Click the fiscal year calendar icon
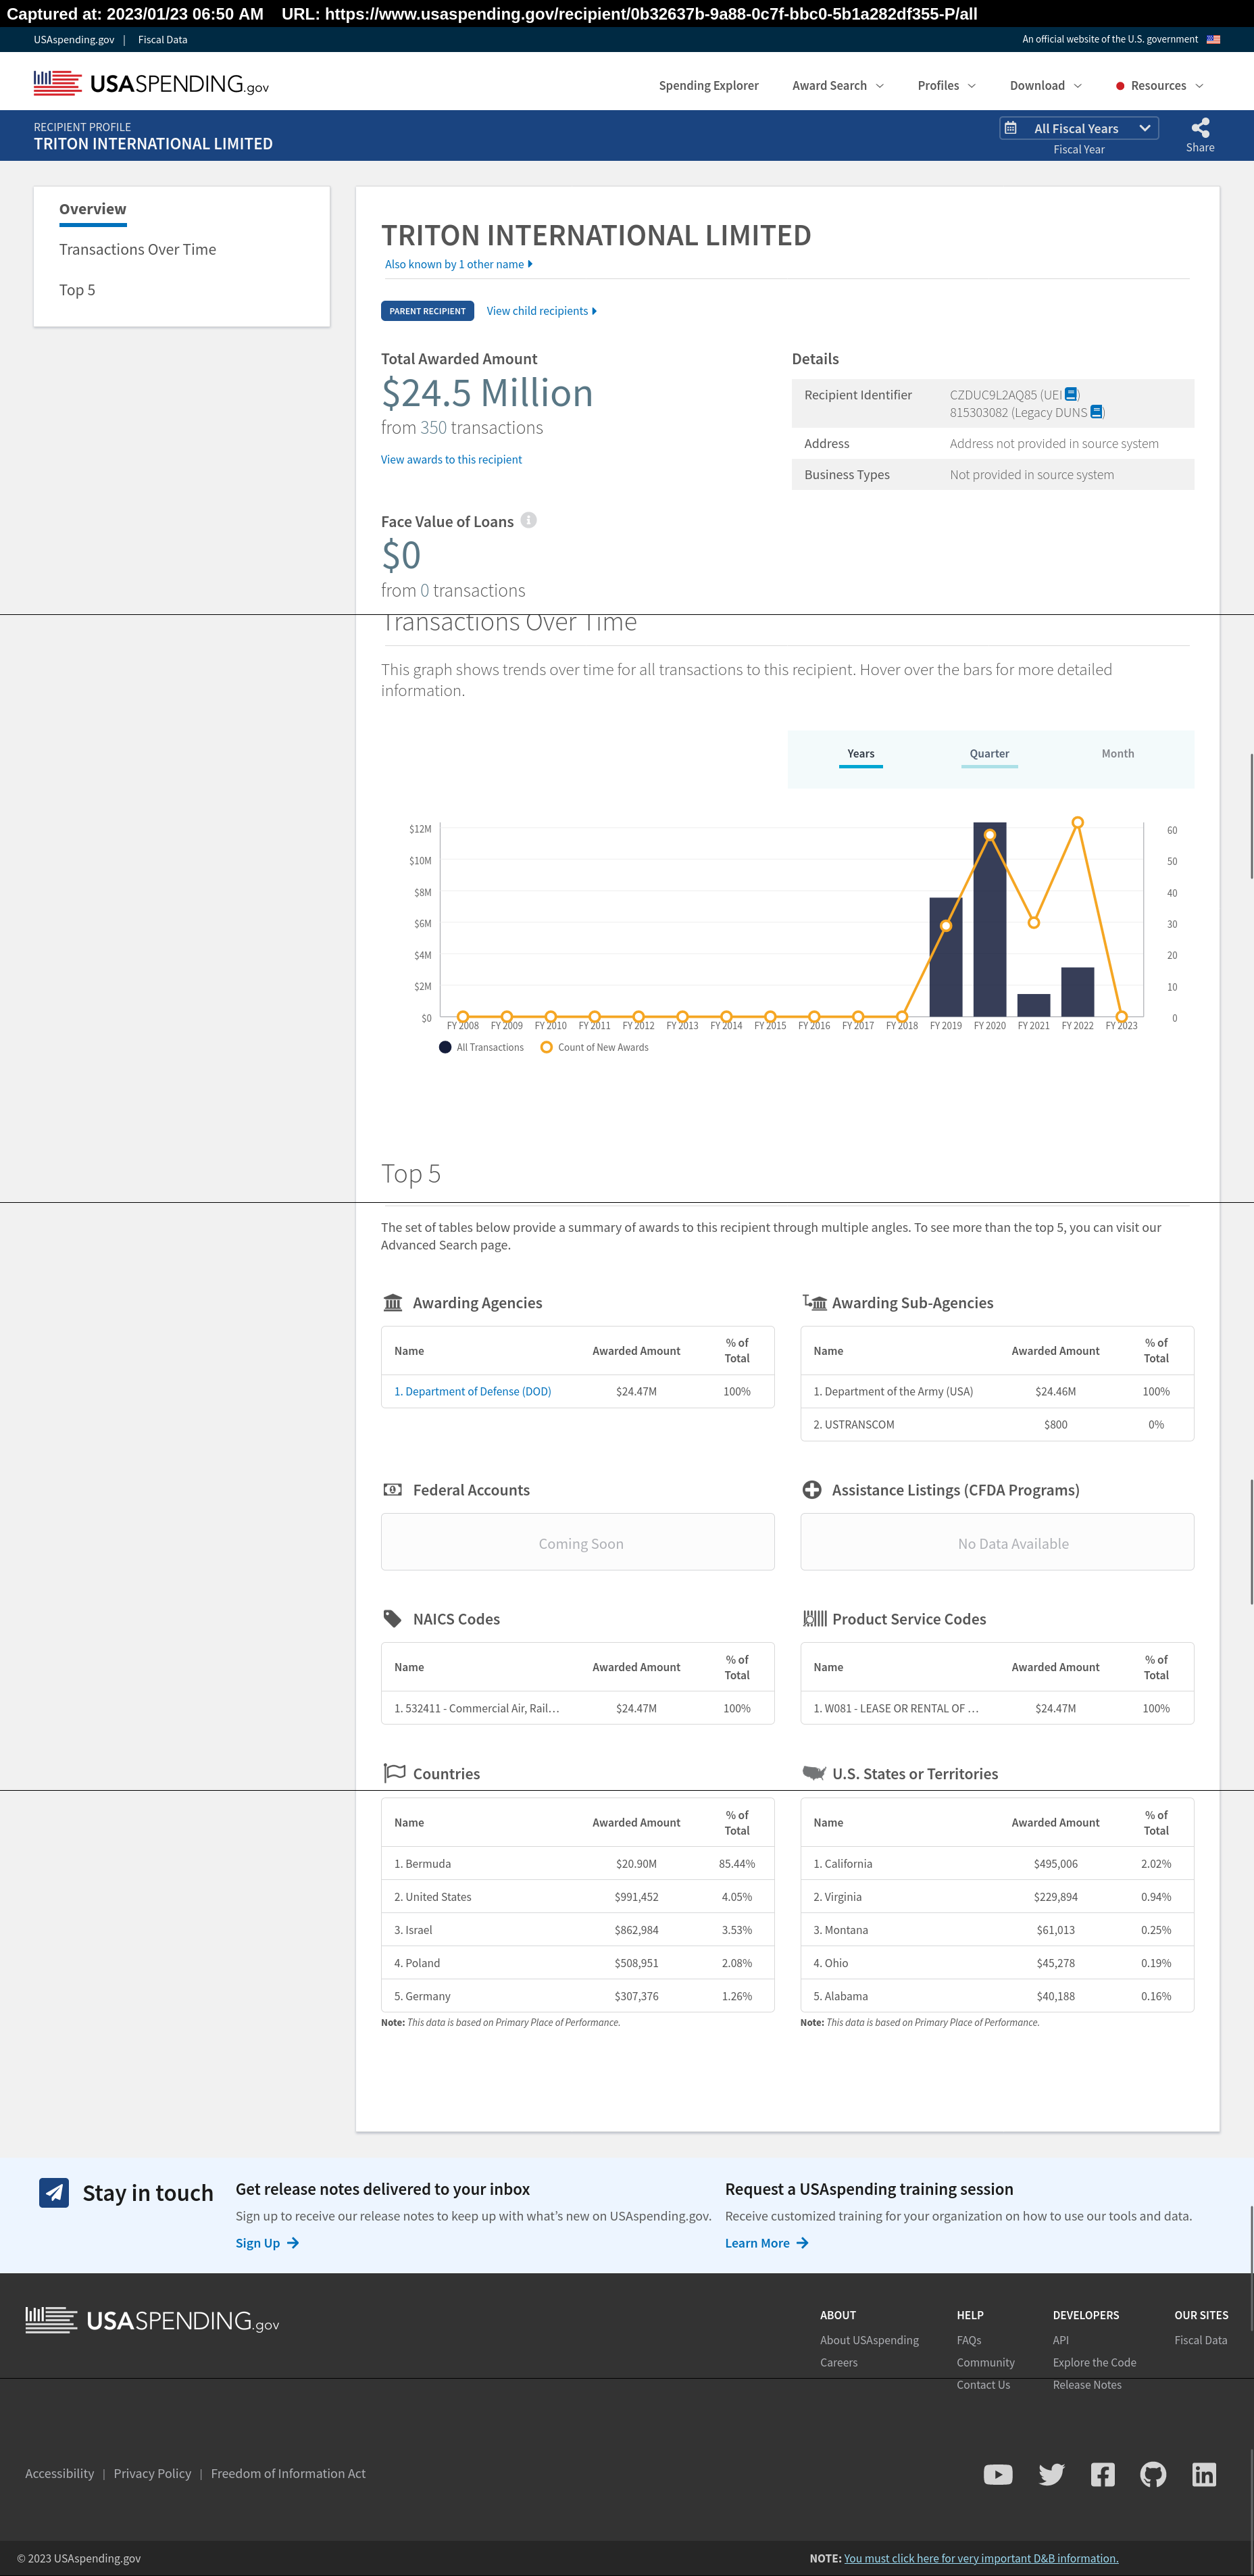Viewport: 1254px width, 2576px height. tap(1011, 128)
